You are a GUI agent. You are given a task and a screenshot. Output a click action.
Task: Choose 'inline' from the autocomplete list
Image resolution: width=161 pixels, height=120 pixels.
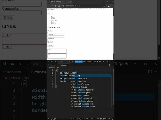tap(91, 76)
